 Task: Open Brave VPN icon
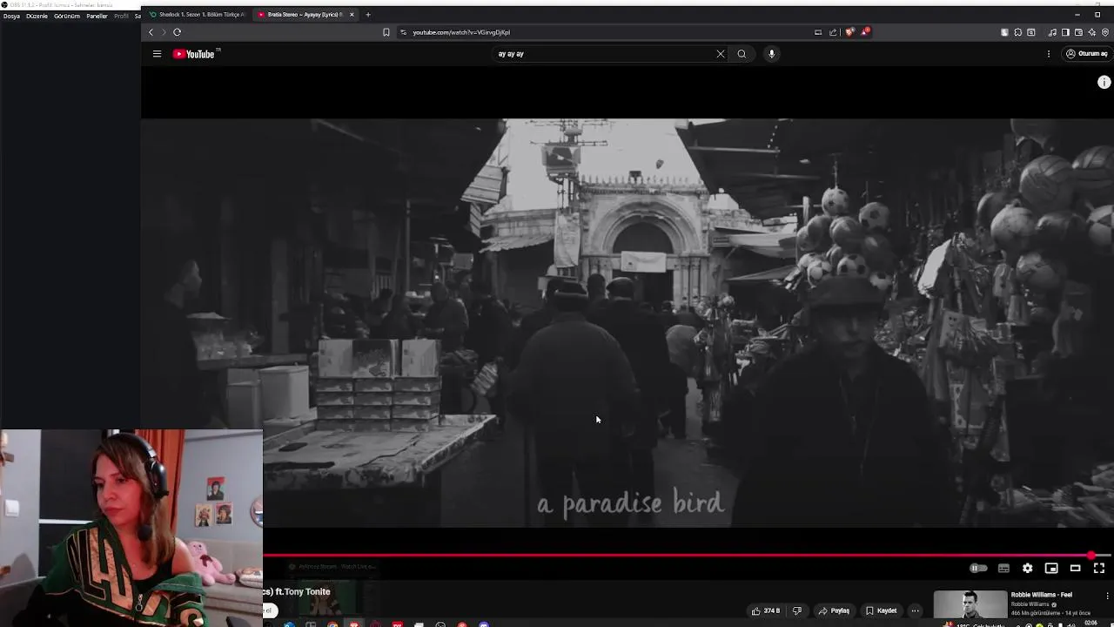tap(1105, 32)
